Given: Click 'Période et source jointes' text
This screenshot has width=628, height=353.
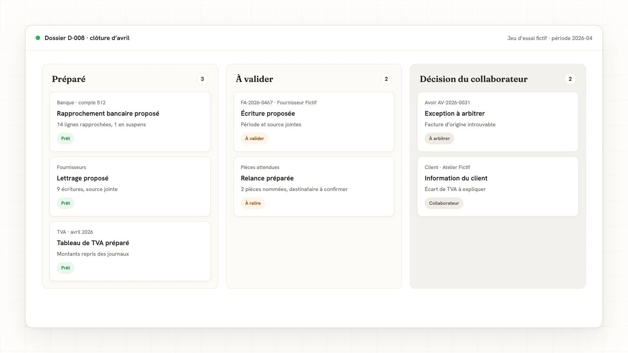Looking at the screenshot, I should click(271, 125).
